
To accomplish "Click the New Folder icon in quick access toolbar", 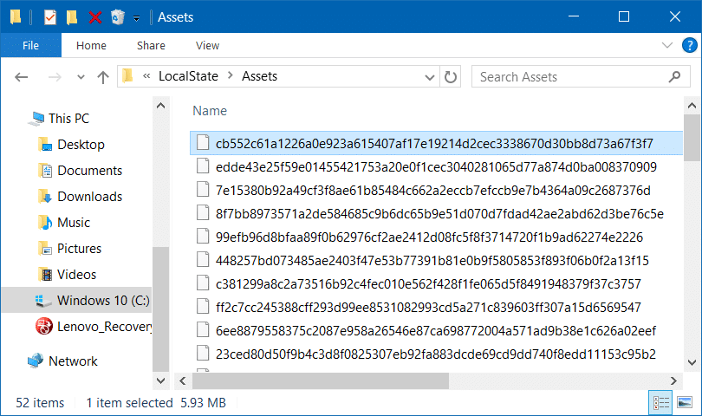I will tap(72, 17).
